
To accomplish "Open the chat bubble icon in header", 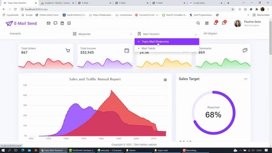I will [x=55, y=23].
